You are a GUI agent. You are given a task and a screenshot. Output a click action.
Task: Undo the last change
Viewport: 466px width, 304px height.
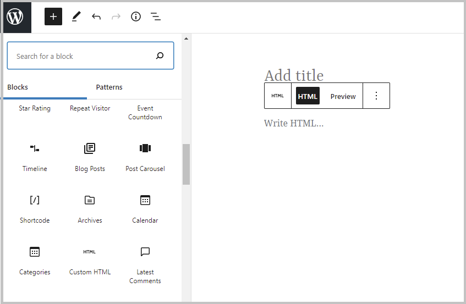pos(96,16)
